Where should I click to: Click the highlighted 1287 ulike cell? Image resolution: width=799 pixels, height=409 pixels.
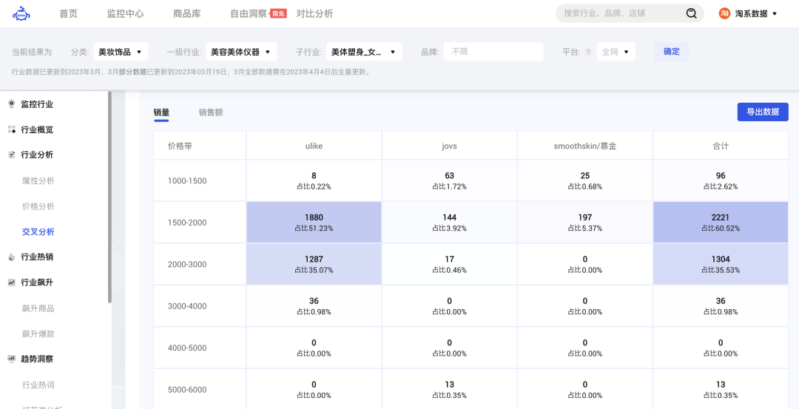pyautogui.click(x=314, y=264)
